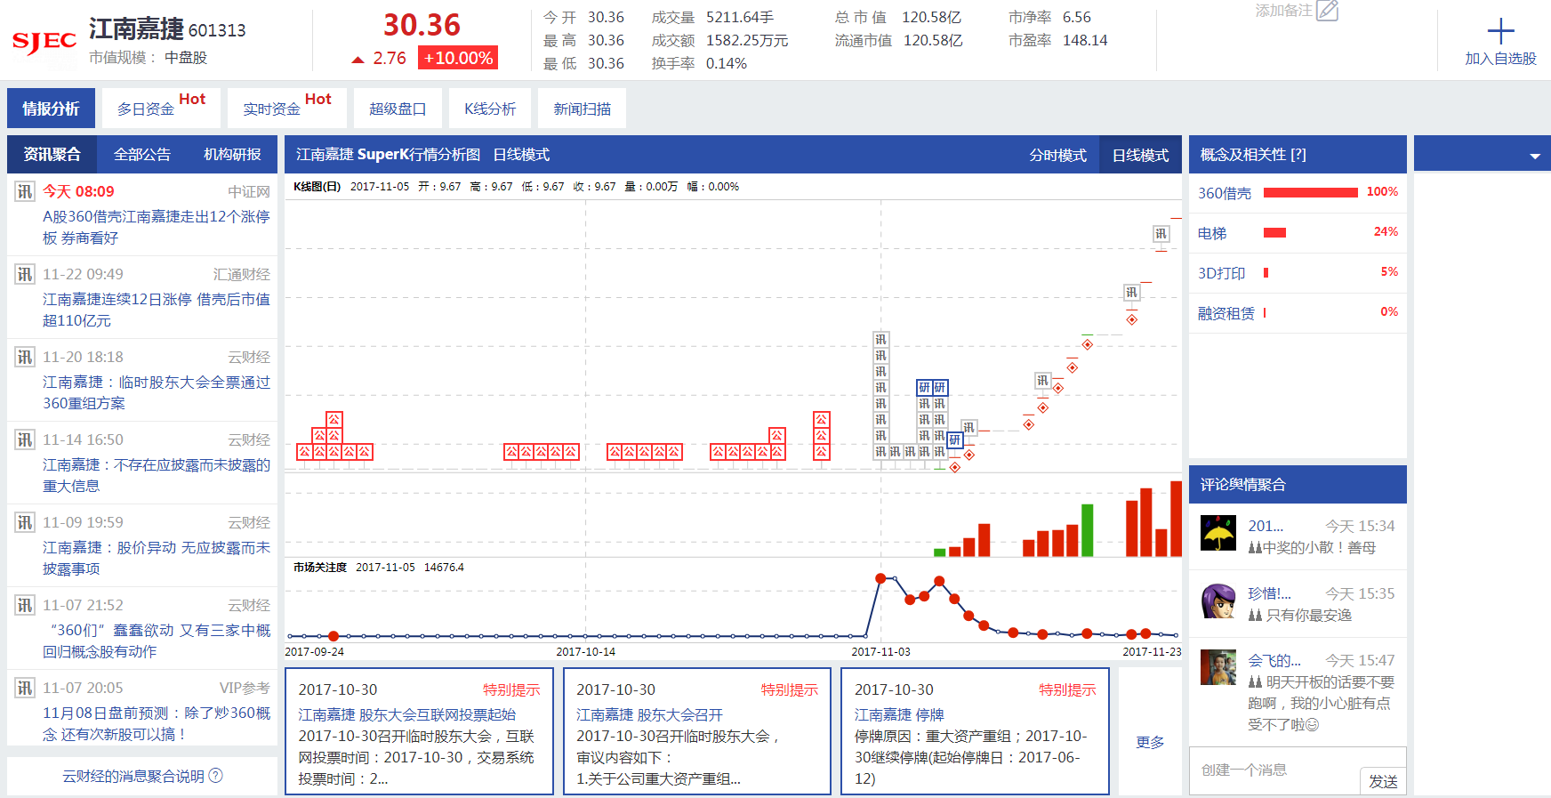This screenshot has width=1551, height=798.
Task: Click the purple-hair avatar of user 珍惜!...
Action: click(x=1217, y=601)
